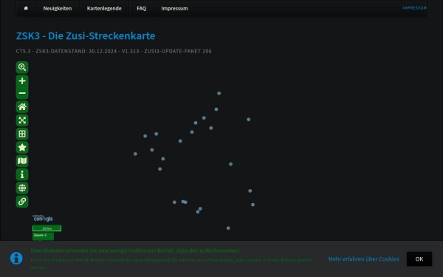Image resolution: width=443 pixels, height=277 pixels.
Task: Click the CT5.3 - ZSK3-Datenstand version line
Action: (x=114, y=51)
